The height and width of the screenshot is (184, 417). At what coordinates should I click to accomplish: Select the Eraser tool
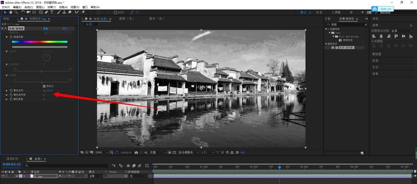click(69, 12)
